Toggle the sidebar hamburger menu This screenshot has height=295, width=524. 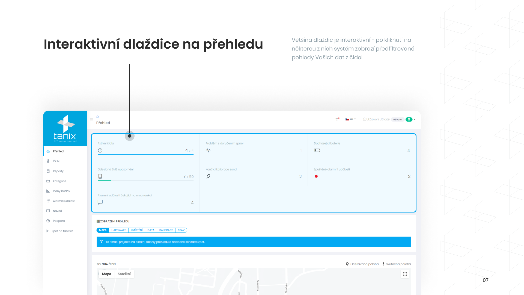coord(91,120)
